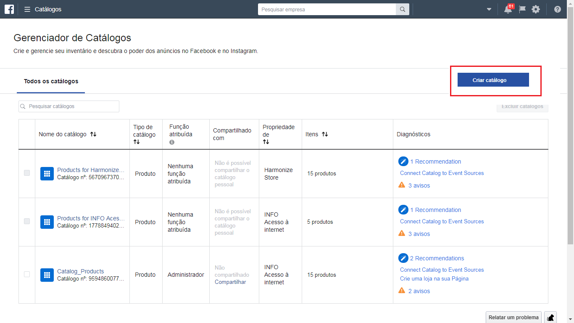The image size is (574, 323).
Task: Click Crie uma loja na sua Página link
Action: coord(434,278)
